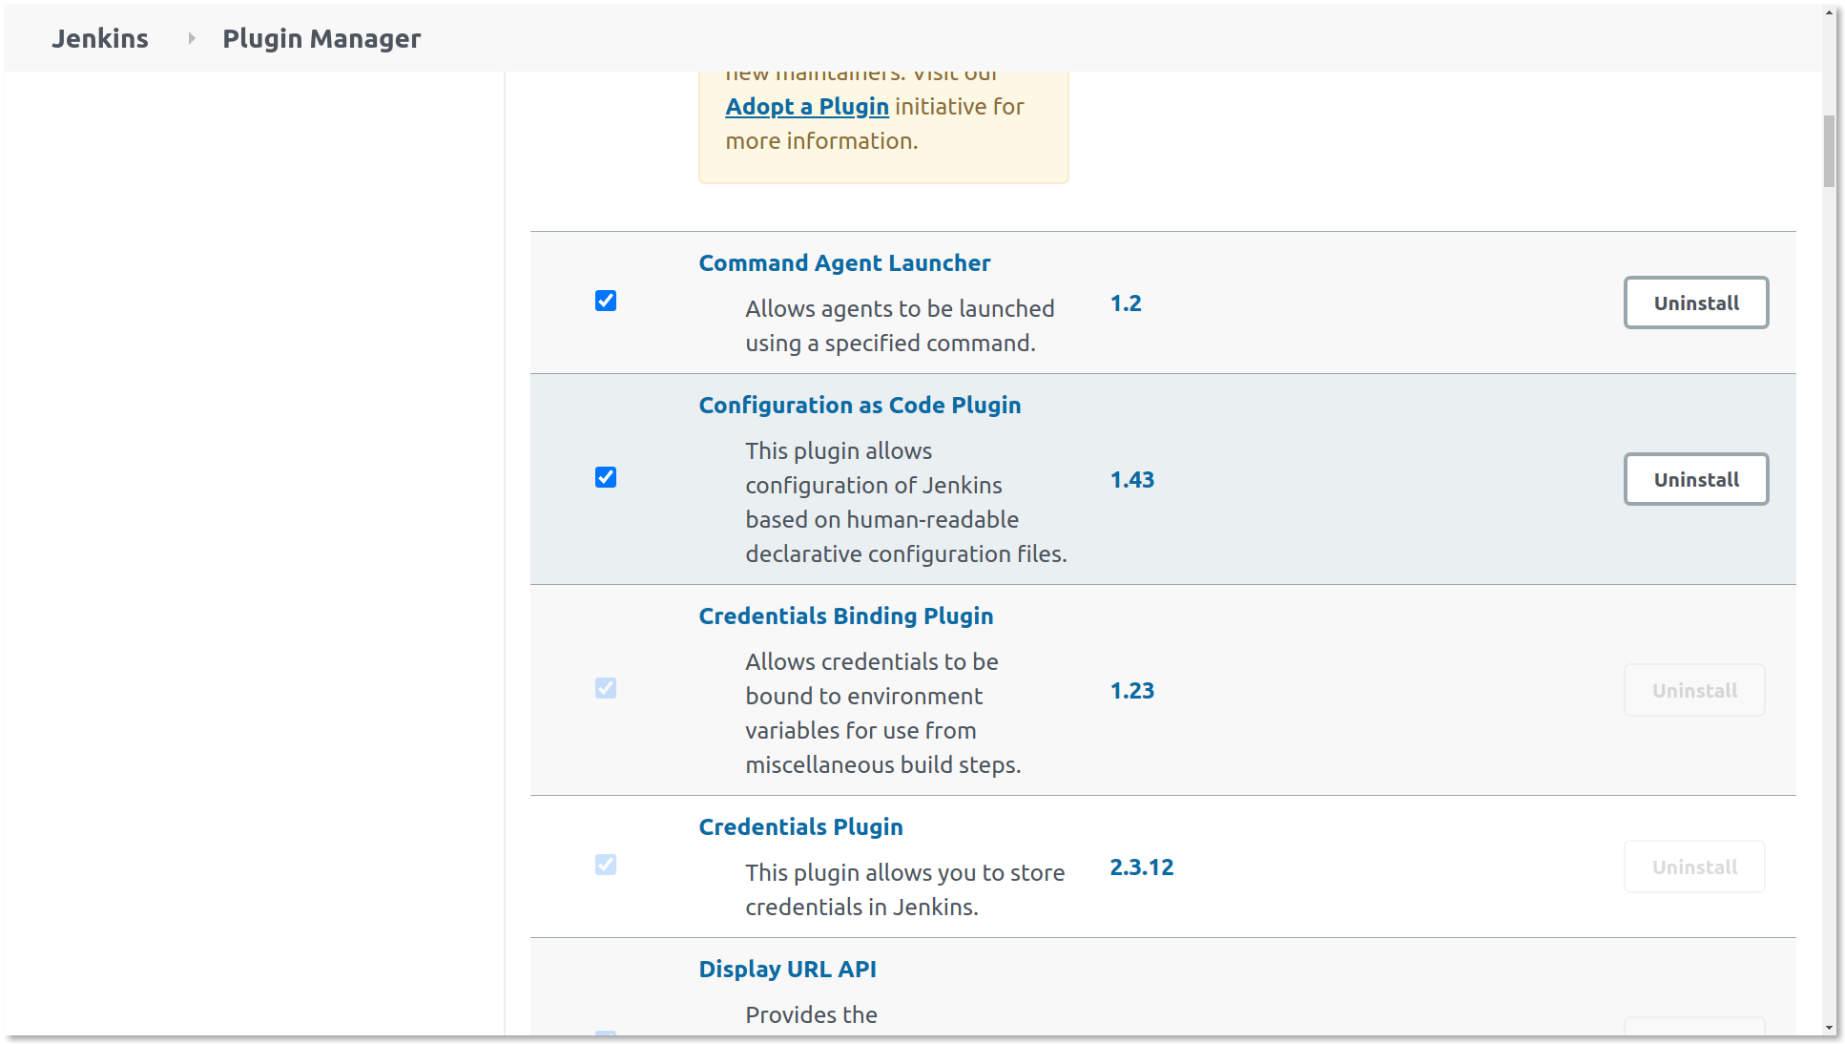Click the scrollbar up arrow

coord(1829,13)
